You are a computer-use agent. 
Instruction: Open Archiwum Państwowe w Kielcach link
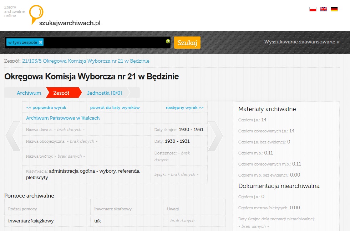63,118
